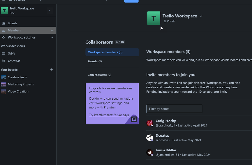The image size is (252, 165).
Task: Open Boards in the sidebar
Action: tap(28, 23)
